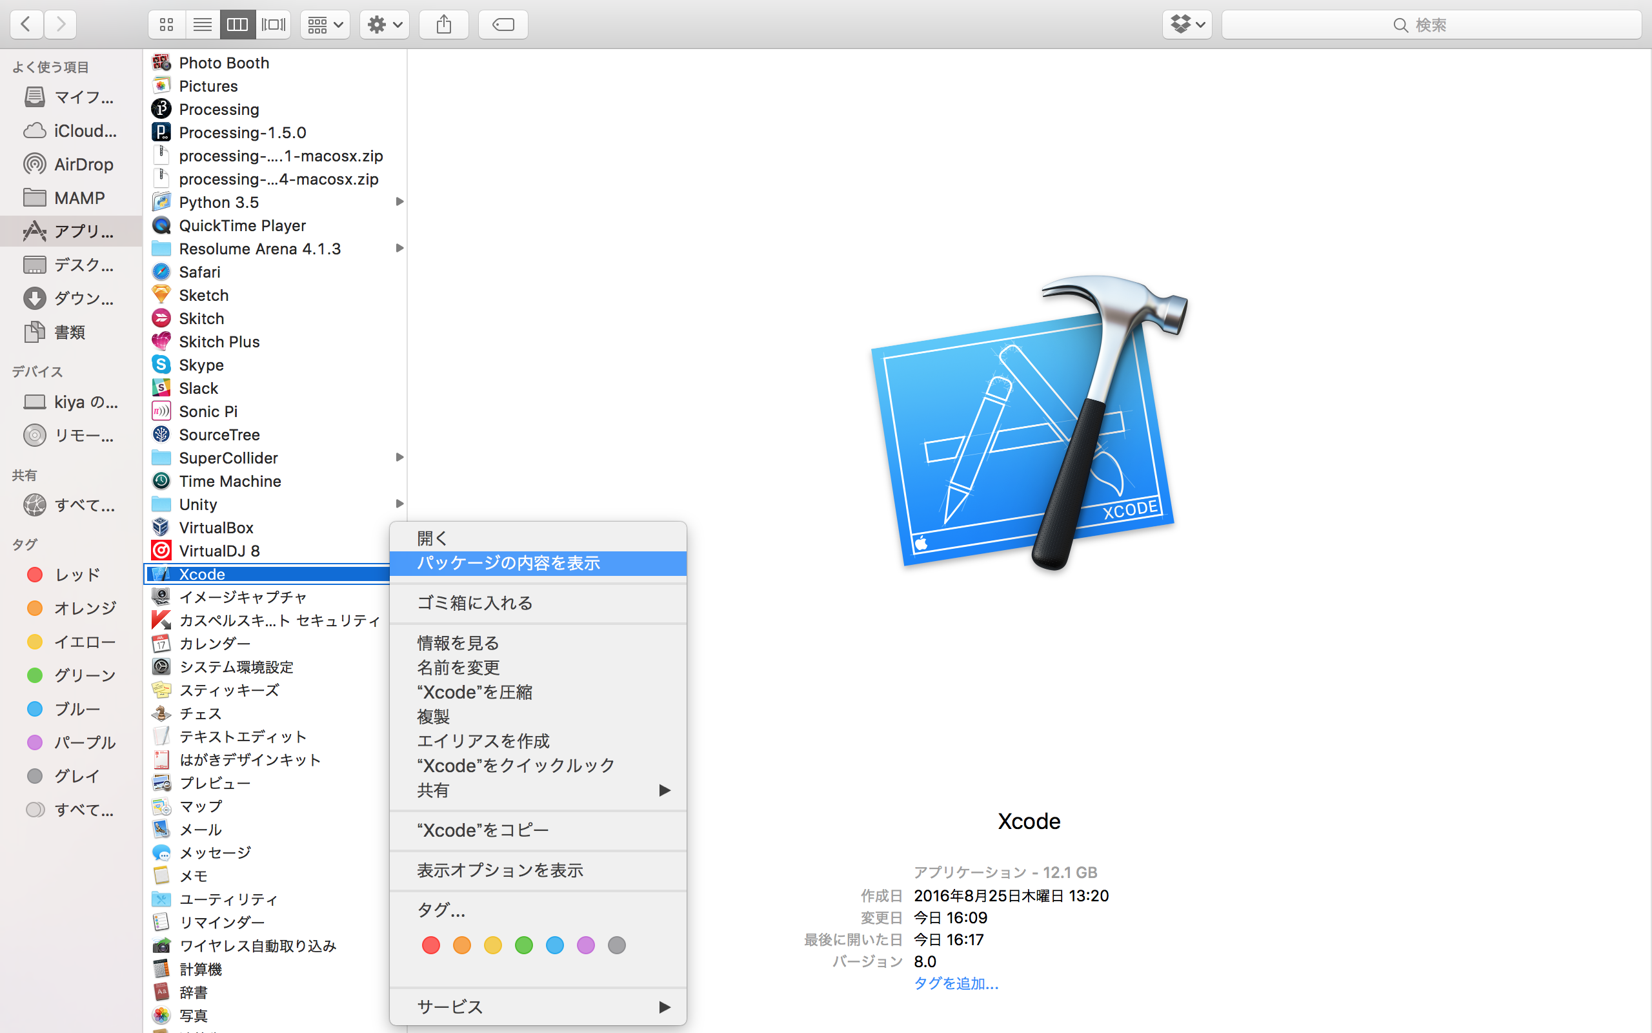Expand the Unity folder arrow
Screen dimensions: 1652x1033
pyautogui.click(x=399, y=504)
